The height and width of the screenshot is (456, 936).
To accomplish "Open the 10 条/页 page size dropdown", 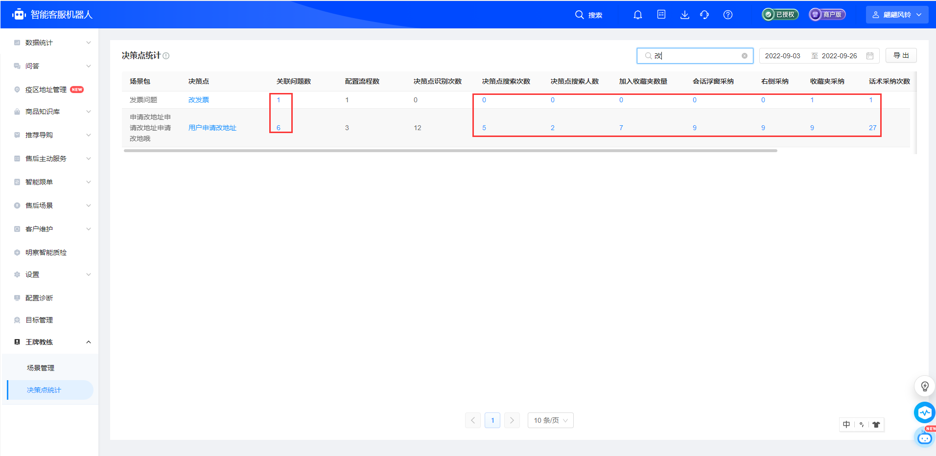I will [x=551, y=420].
